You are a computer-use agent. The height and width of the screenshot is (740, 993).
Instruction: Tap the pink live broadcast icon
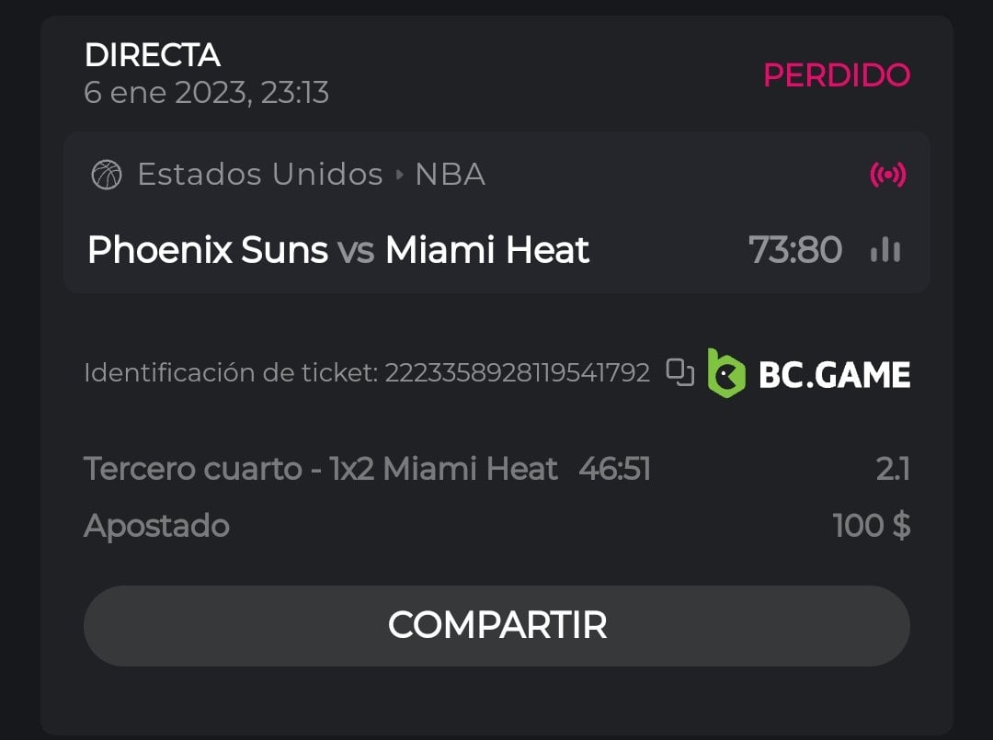(887, 175)
